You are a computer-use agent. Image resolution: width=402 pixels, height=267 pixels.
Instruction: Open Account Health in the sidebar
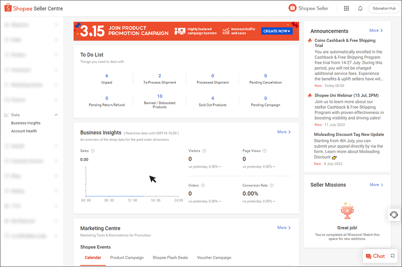coord(24,131)
